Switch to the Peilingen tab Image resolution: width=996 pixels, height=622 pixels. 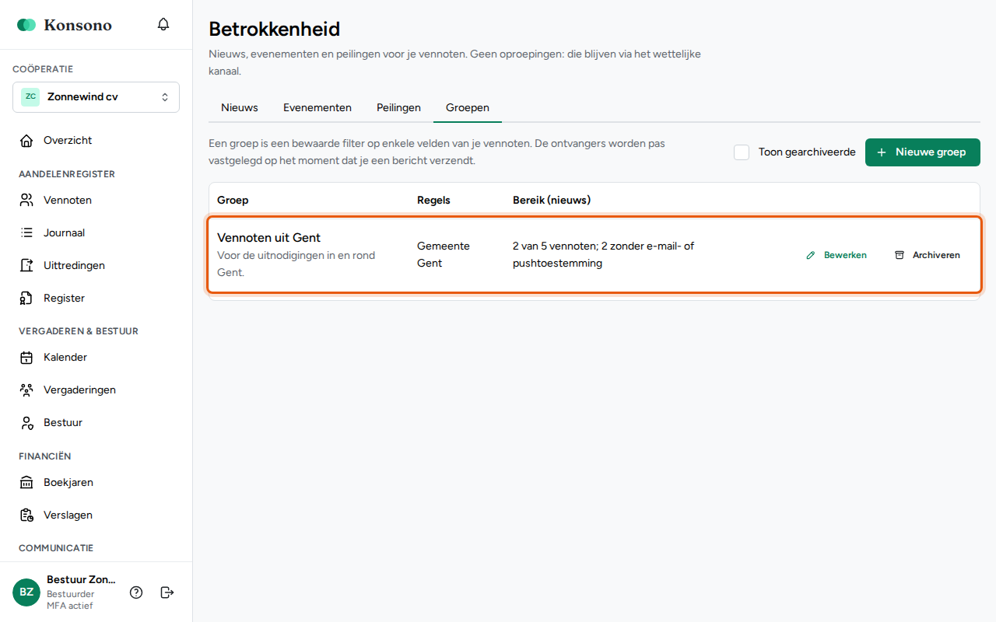point(398,107)
